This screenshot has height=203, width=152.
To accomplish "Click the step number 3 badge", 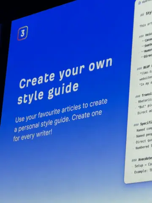I will click(x=23, y=33).
